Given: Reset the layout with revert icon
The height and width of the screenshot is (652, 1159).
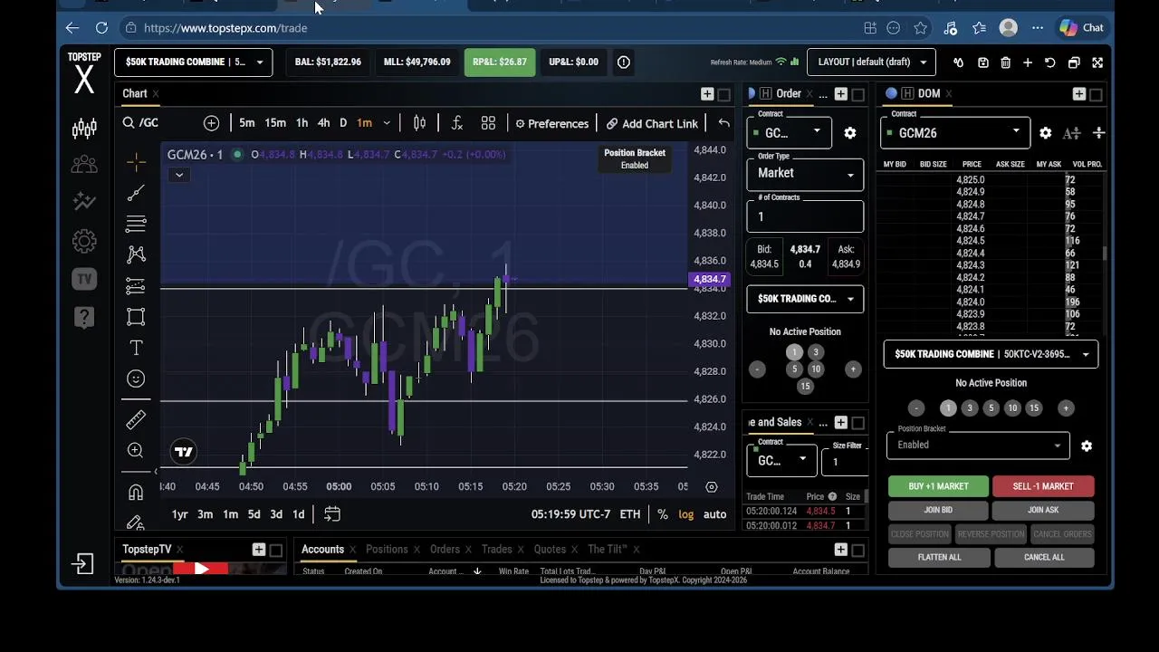Looking at the screenshot, I should [1050, 62].
